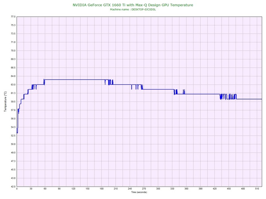This screenshot has height=199, width=266.
Task: Click the 420 seconds x-axis tick label
Action: [215, 189]
